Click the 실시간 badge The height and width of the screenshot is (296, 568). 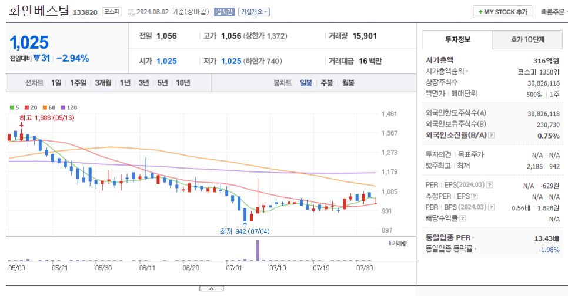pyautogui.click(x=225, y=12)
